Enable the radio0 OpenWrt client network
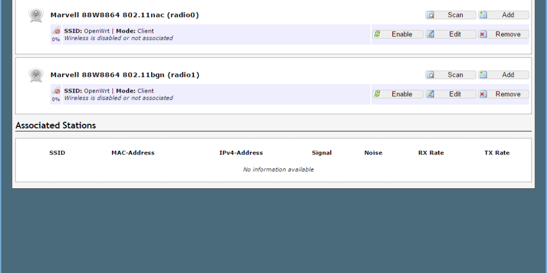 [397, 34]
